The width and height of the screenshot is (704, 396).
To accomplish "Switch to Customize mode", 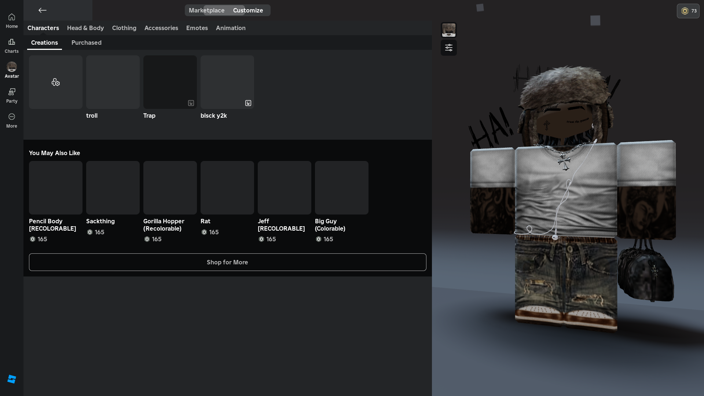I will click(x=248, y=10).
